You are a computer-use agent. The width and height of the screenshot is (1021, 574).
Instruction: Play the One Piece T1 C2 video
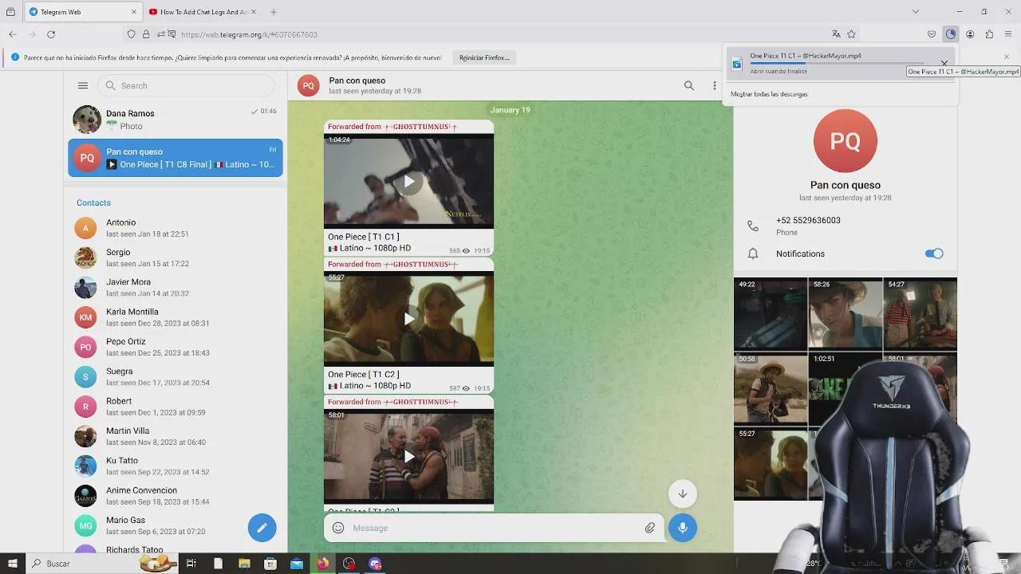pos(408,319)
